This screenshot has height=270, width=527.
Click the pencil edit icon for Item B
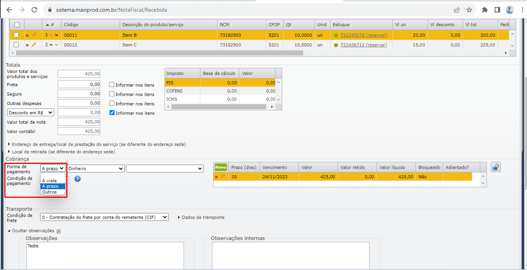[34, 35]
